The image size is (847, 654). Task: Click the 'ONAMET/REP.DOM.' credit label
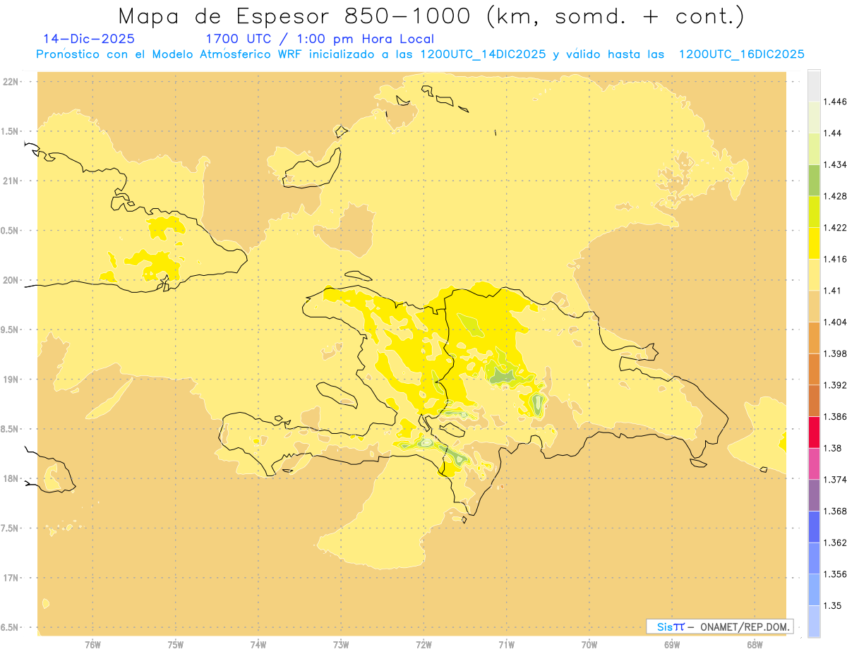pos(745,626)
